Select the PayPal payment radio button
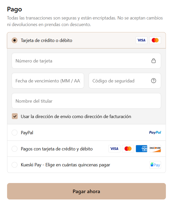The image size is (176, 204). click(15, 132)
